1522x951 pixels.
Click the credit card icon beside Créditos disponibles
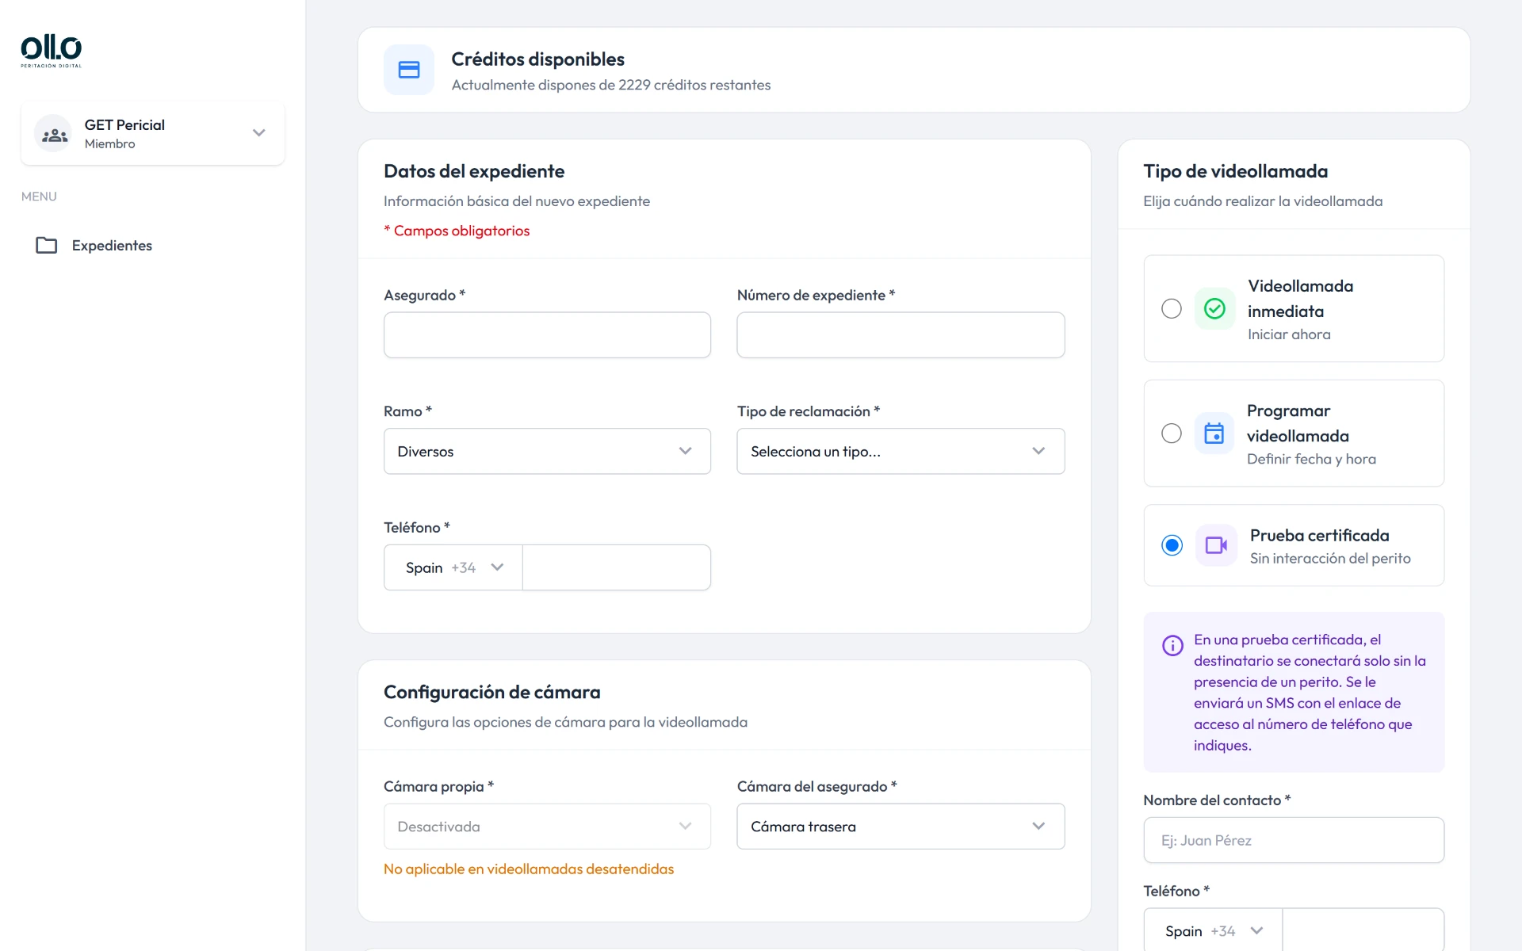(409, 70)
